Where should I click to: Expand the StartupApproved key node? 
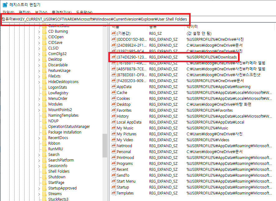(x=39, y=188)
